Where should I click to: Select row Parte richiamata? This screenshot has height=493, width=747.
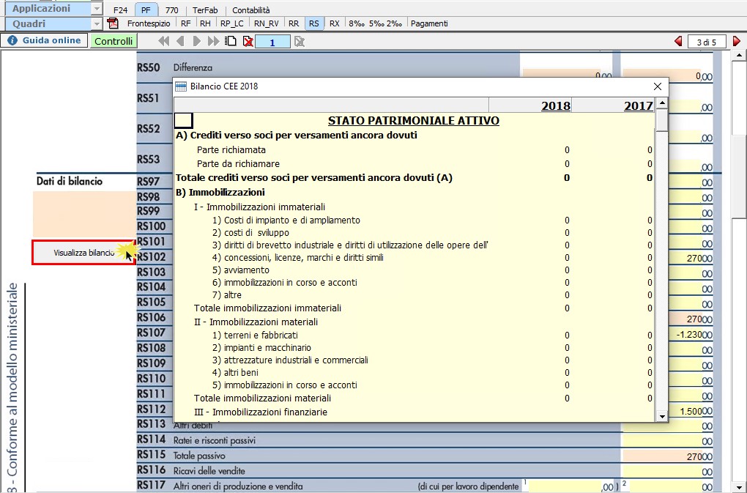tap(415, 149)
